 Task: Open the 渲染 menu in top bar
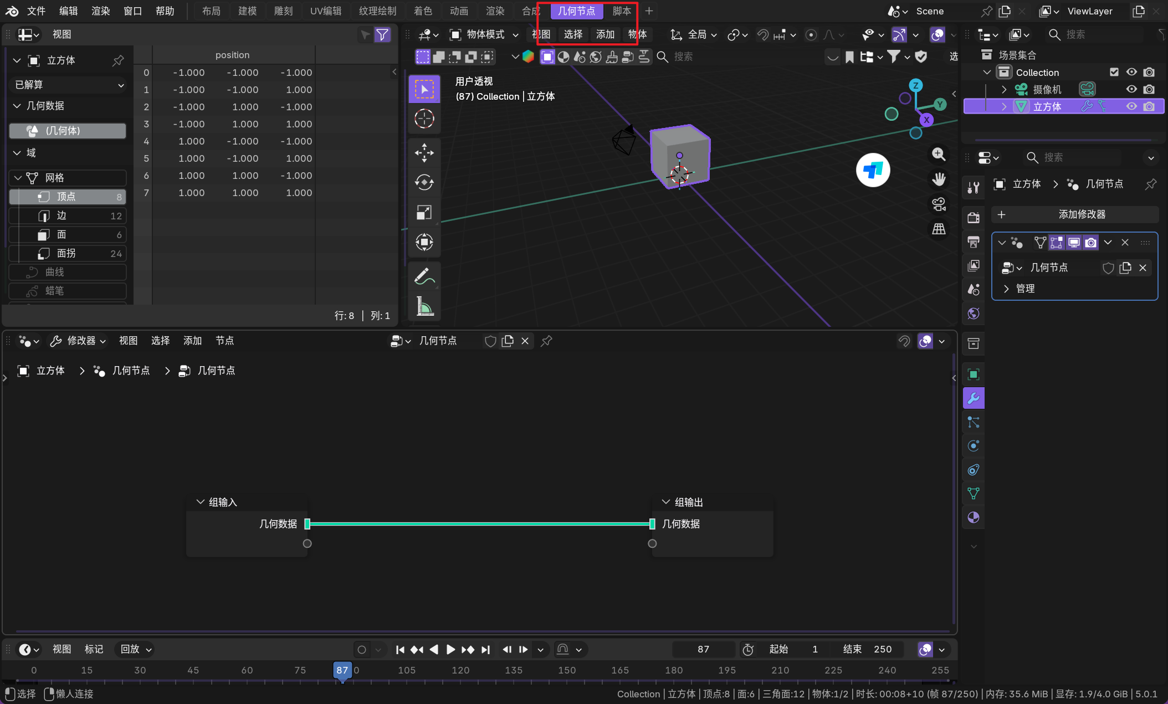tap(100, 11)
